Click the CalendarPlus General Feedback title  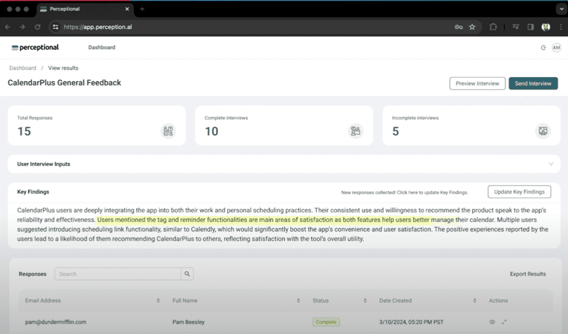[x=64, y=83]
